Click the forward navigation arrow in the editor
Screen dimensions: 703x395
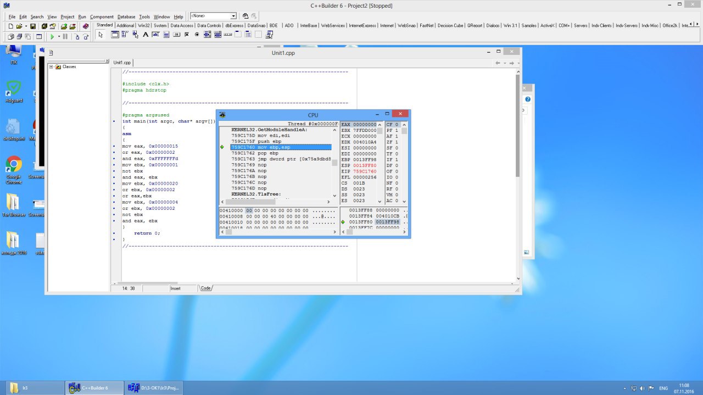511,63
